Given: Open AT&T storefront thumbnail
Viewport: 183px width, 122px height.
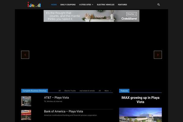Looking at the screenshot, I should point(26,101).
